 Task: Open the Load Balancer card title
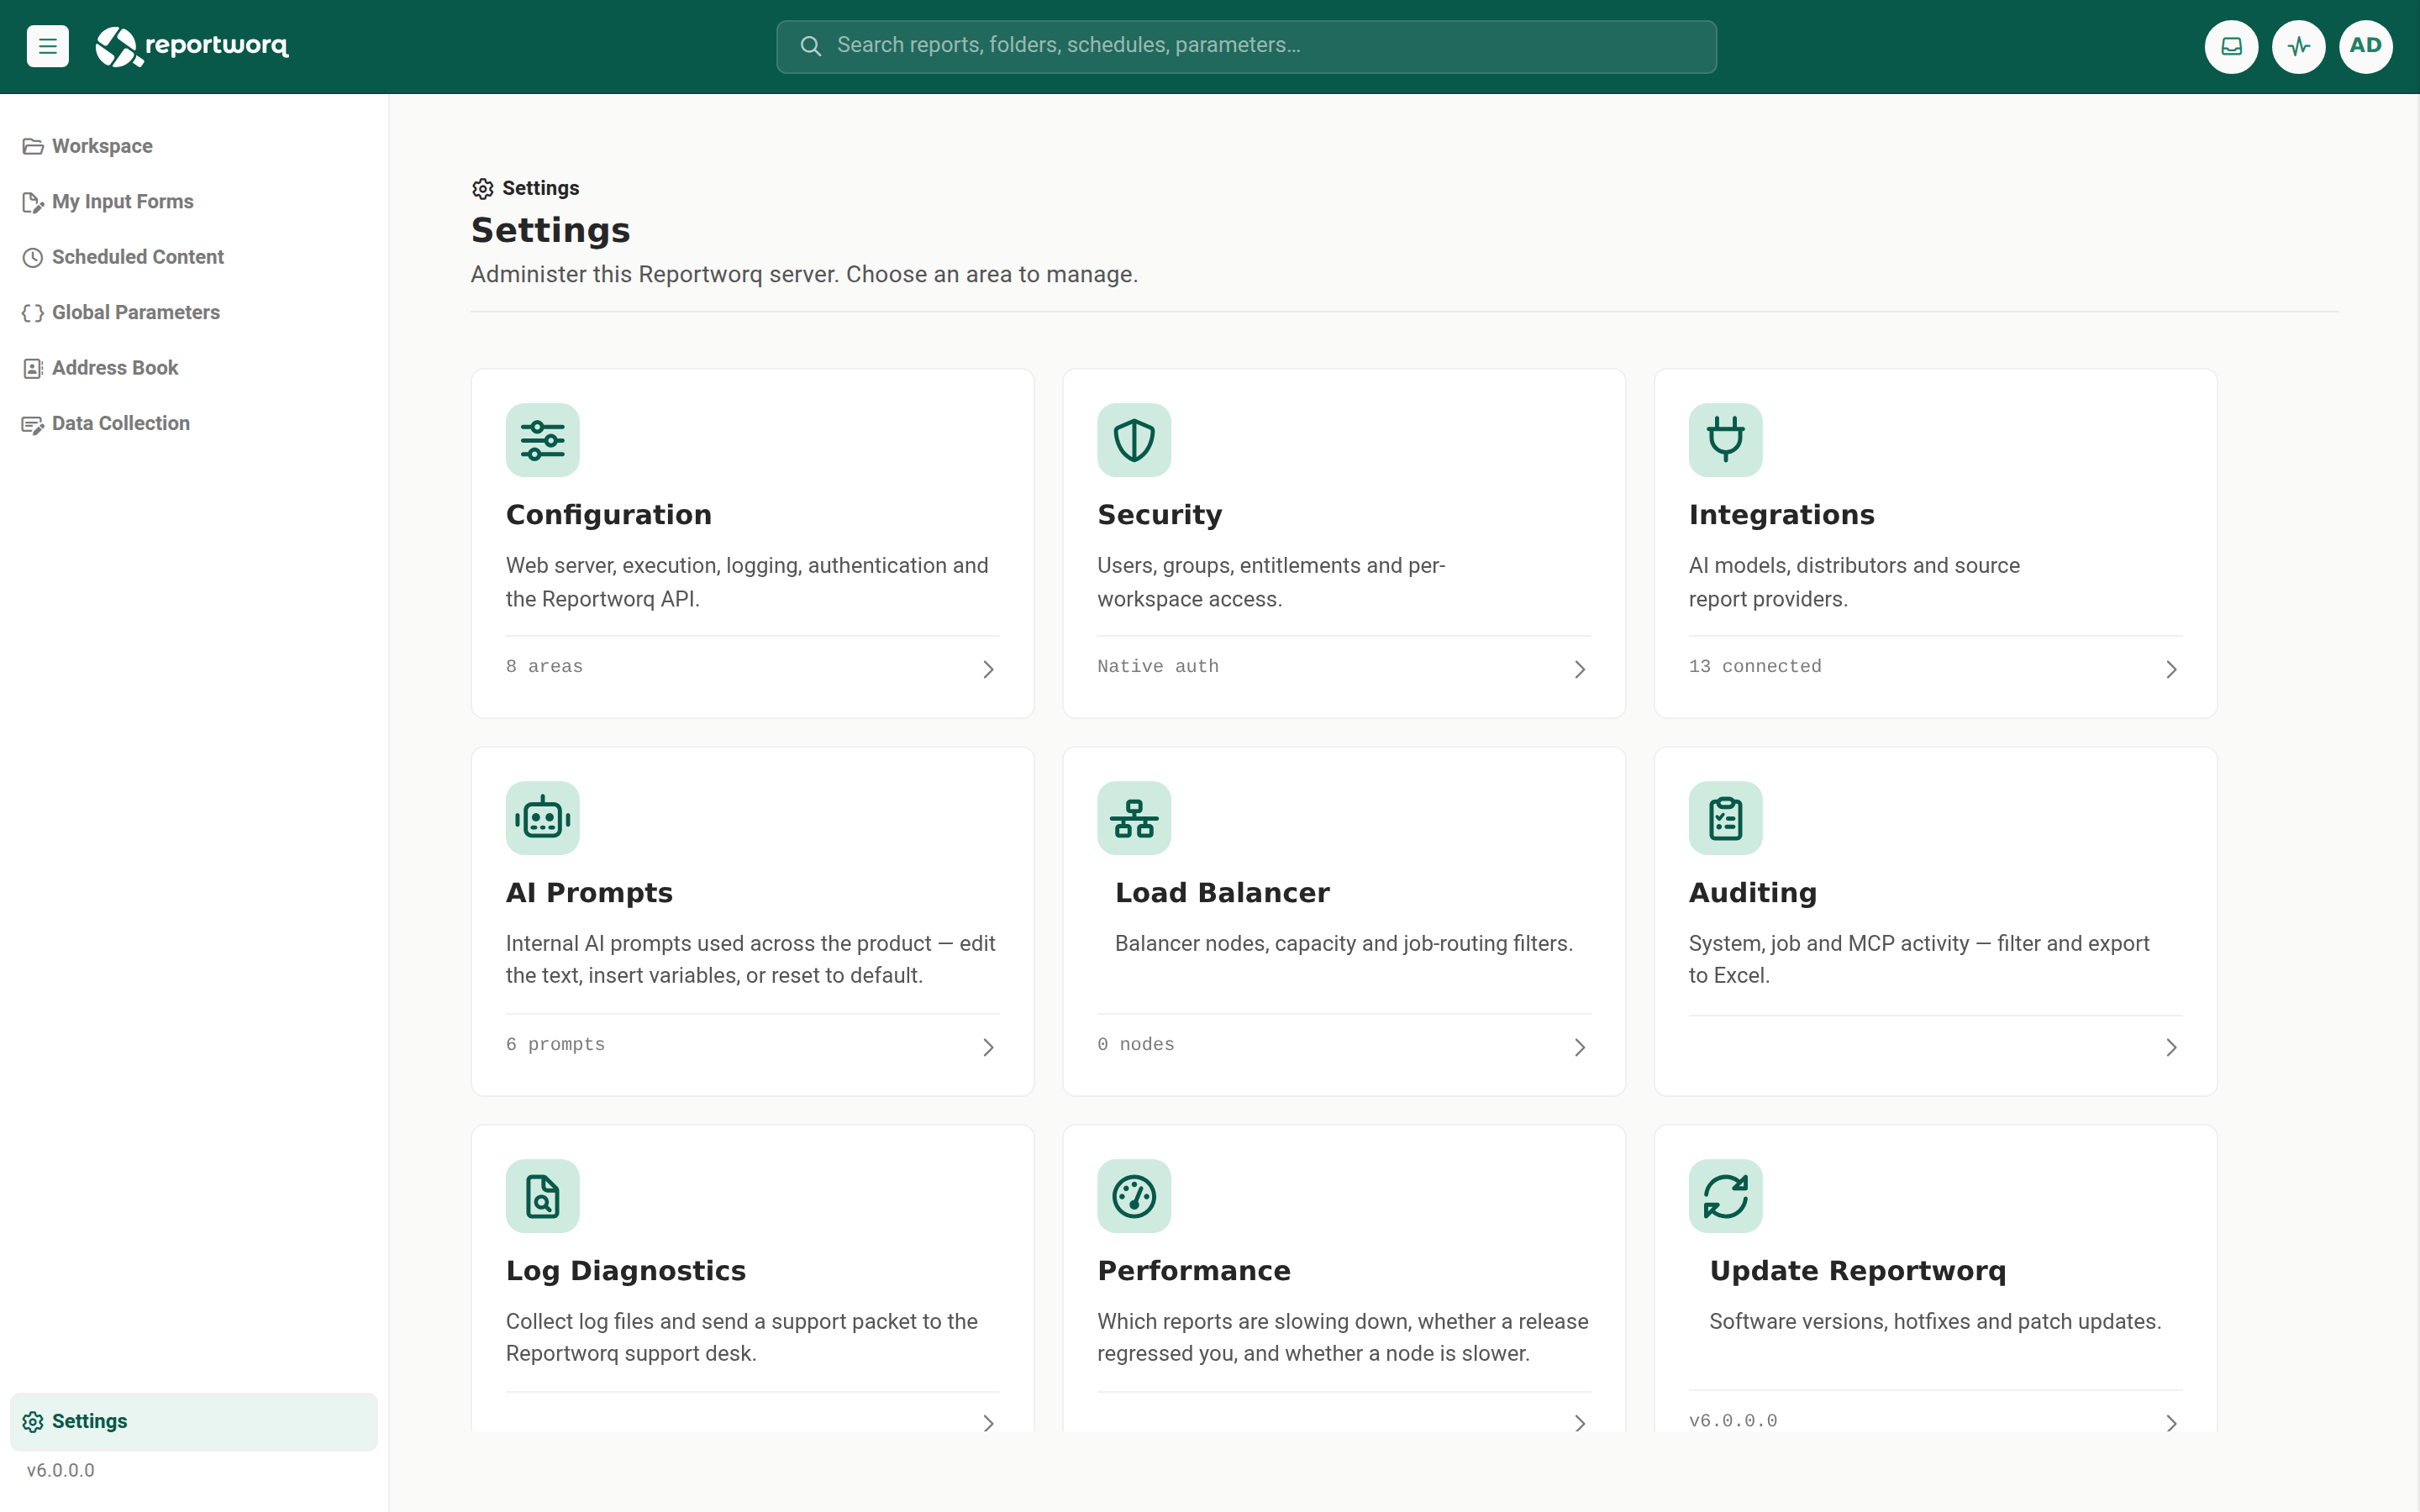tap(1222, 893)
